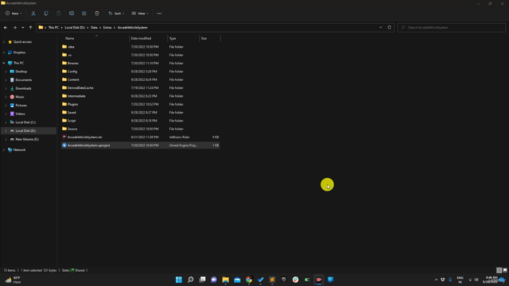Click the microphone tray icon

point(450,280)
